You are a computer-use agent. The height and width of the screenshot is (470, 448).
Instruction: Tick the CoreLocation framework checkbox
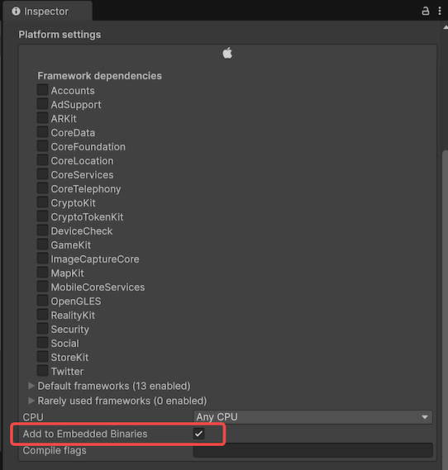pyautogui.click(x=43, y=160)
